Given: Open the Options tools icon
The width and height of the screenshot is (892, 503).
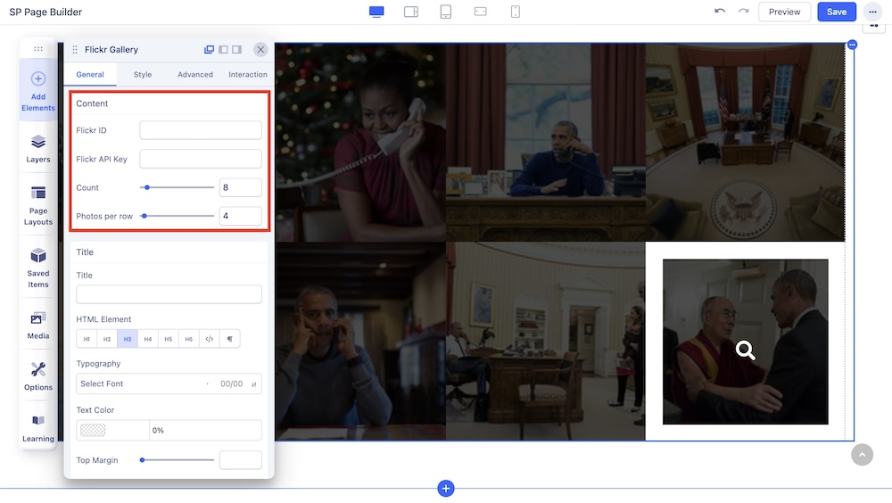Looking at the screenshot, I should tap(37, 375).
